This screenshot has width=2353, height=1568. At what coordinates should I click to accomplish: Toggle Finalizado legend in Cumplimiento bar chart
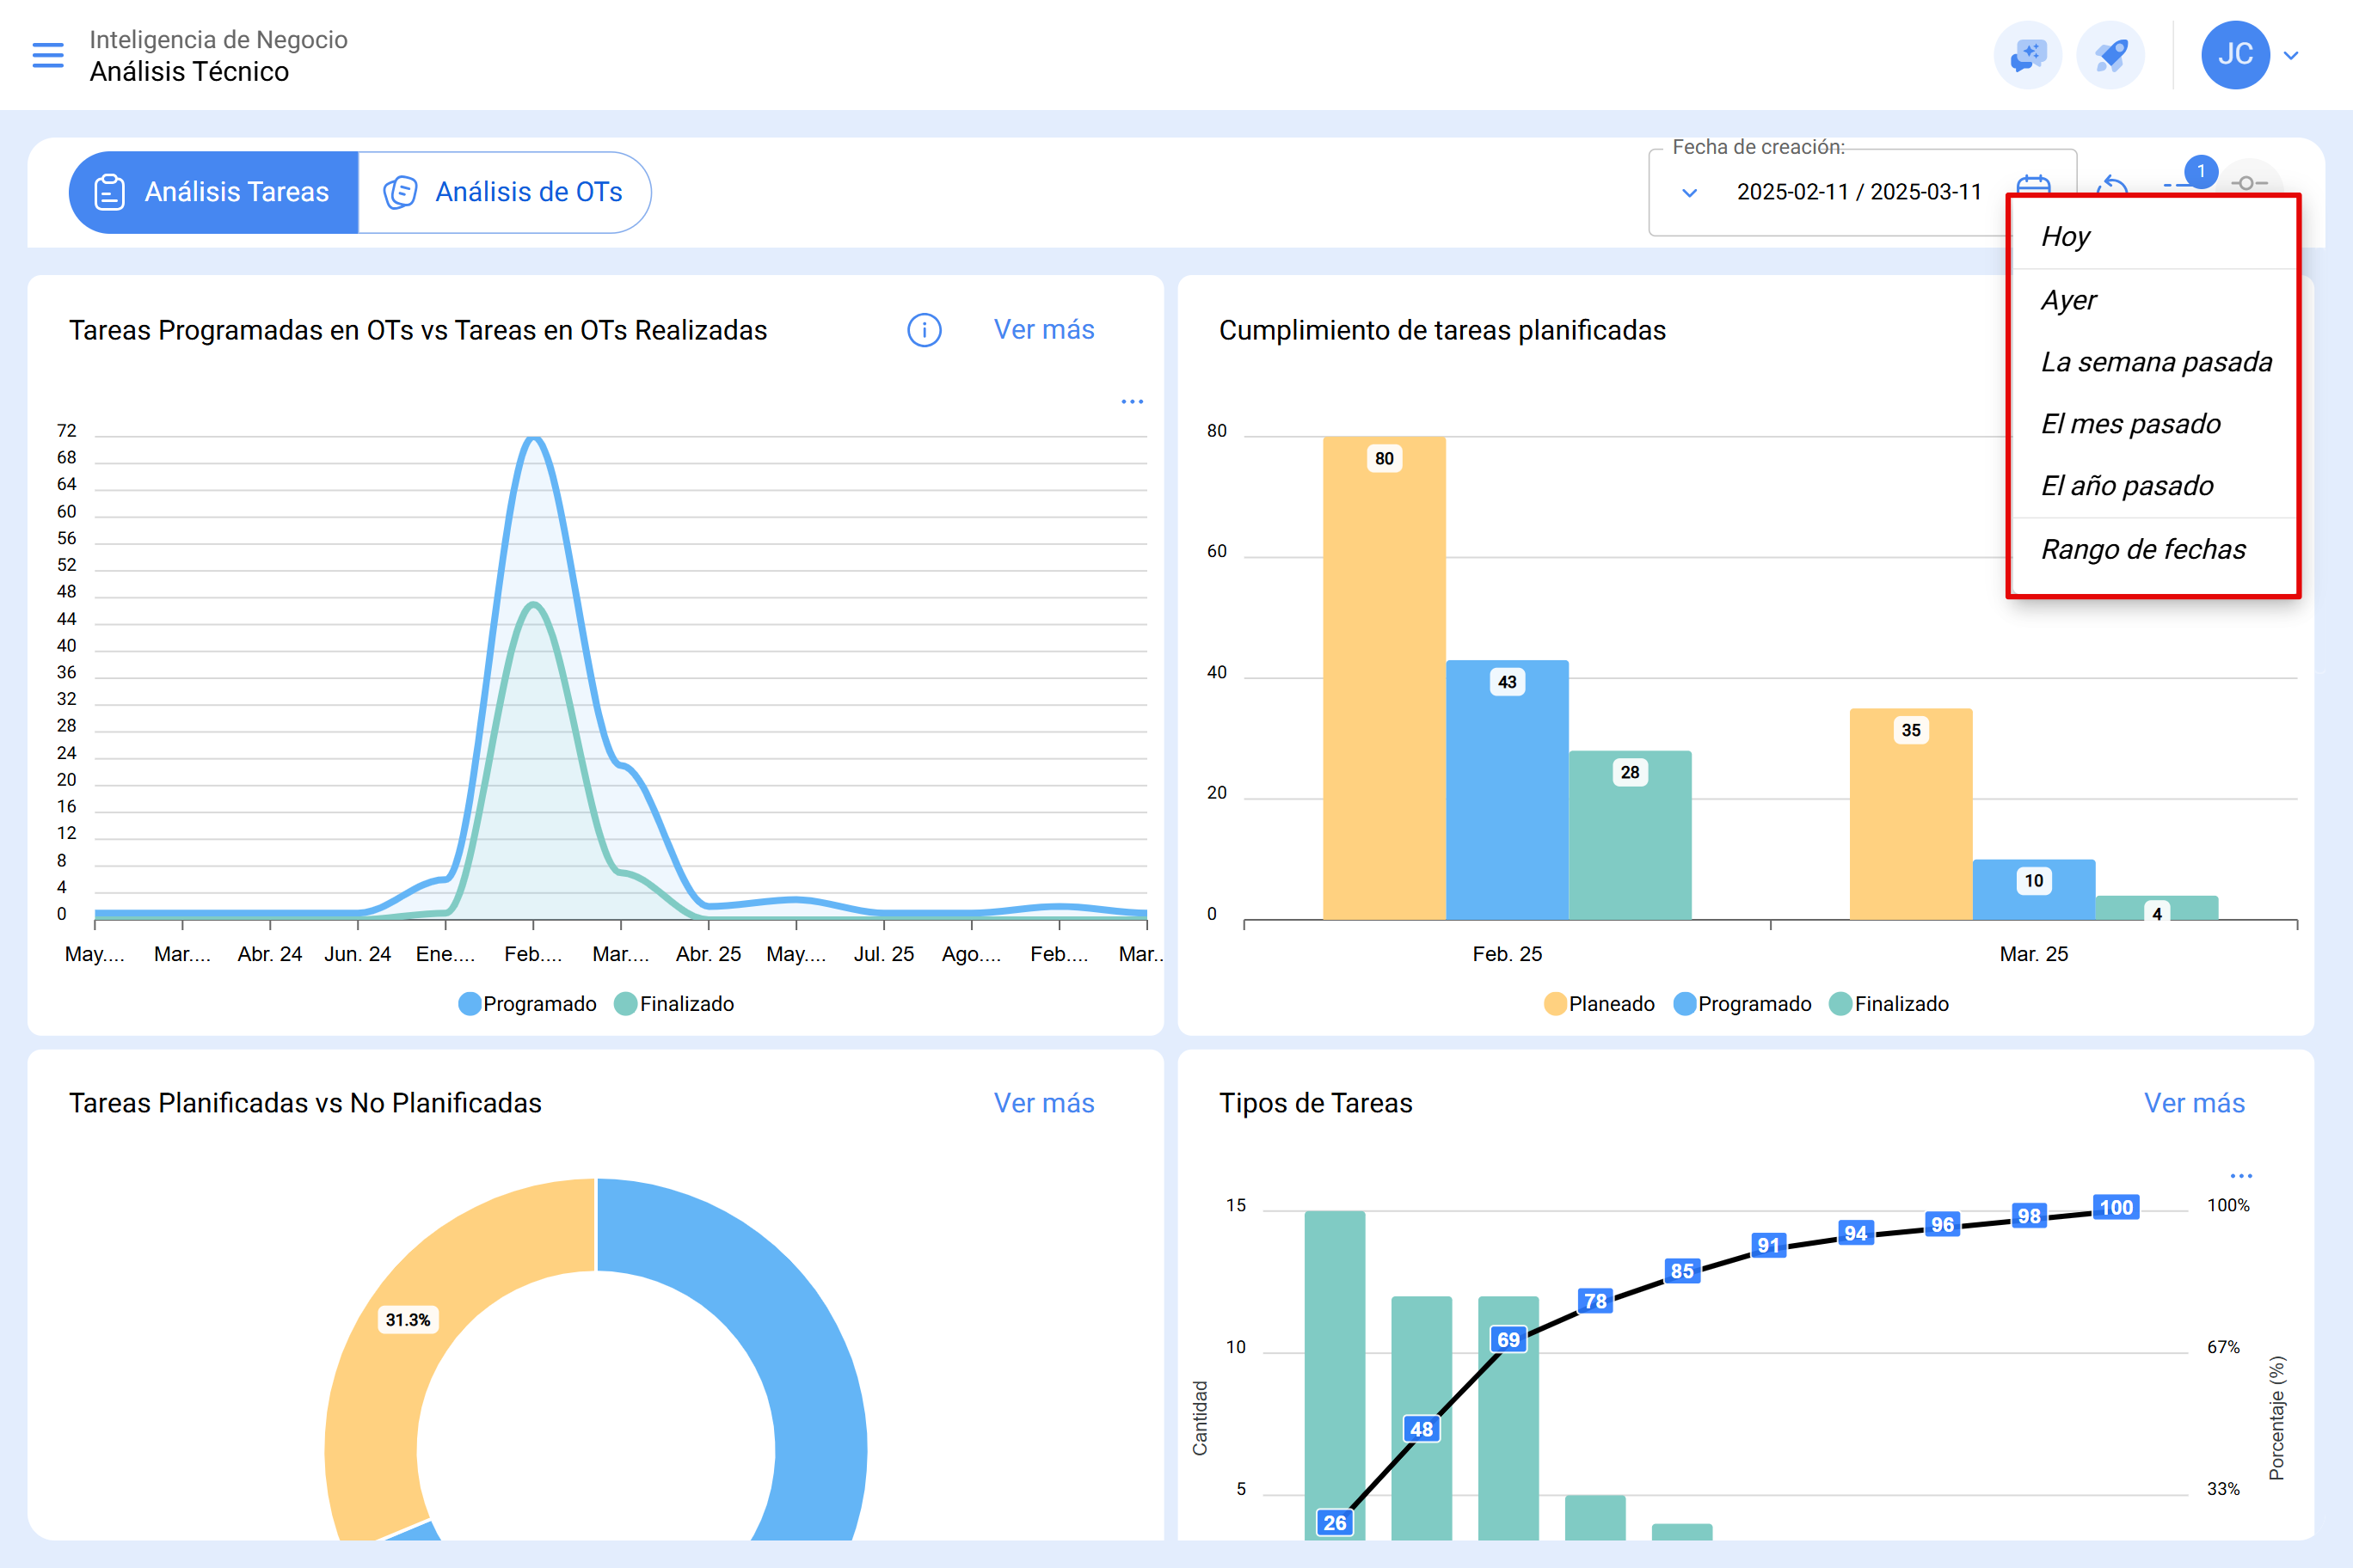pyautogui.click(x=1888, y=1004)
